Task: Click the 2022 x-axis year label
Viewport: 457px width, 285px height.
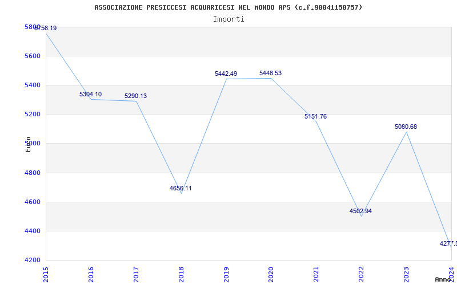Action: pos(361,274)
